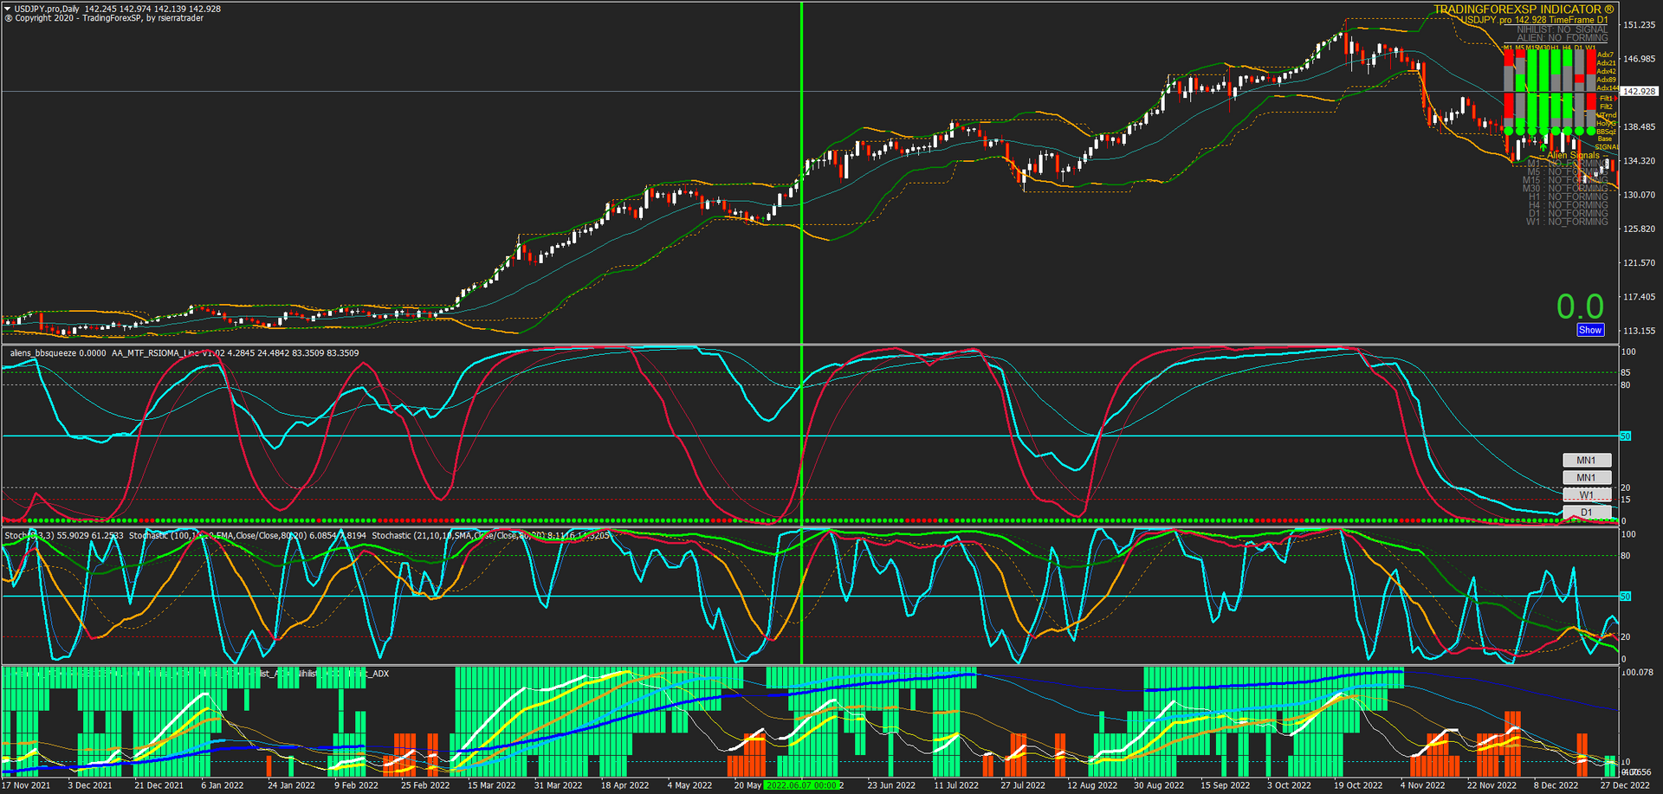Click the 151.235 price axis label
The image size is (1663, 794).
point(1639,25)
